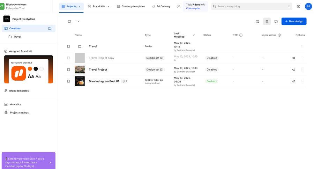Image resolution: width=314 pixels, height=169 pixels.
Task: Create new folder from toolbar icon
Action: pos(276,21)
